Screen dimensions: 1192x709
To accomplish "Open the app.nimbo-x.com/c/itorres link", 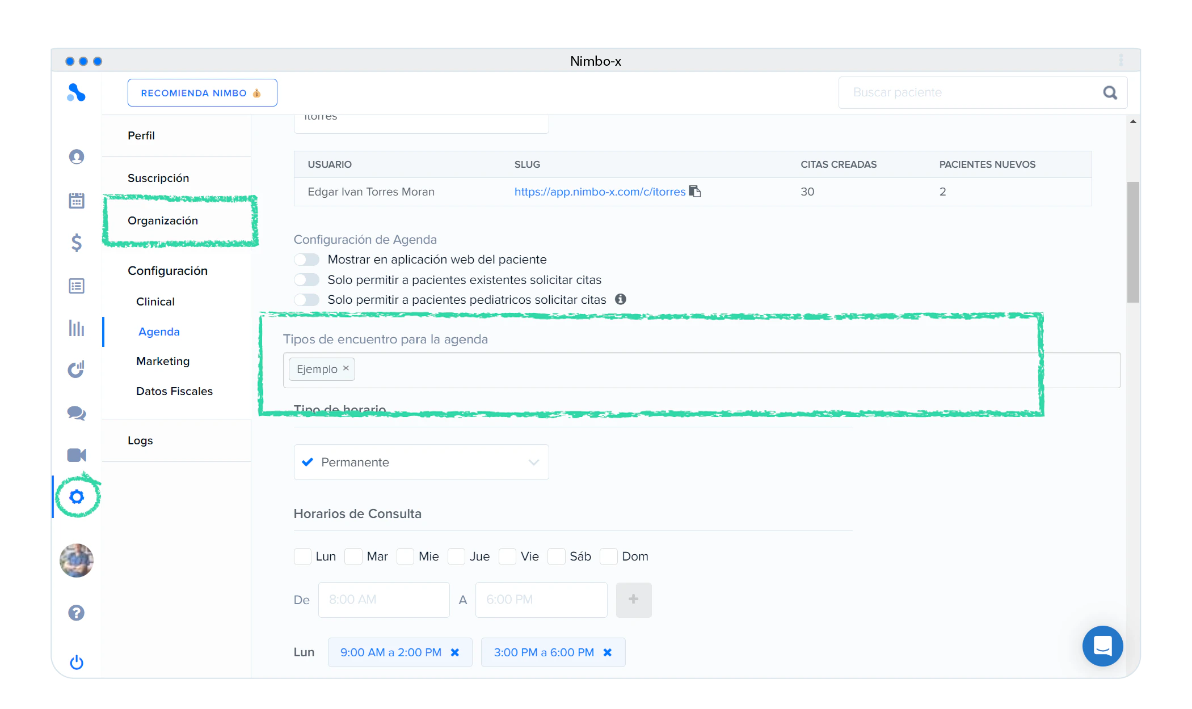I will (x=600, y=192).
